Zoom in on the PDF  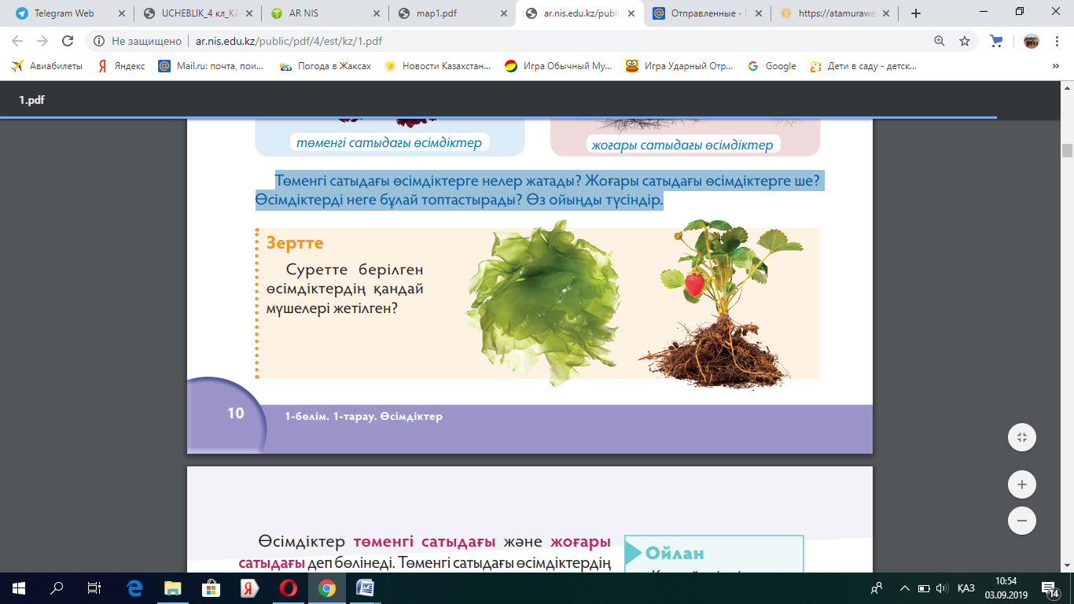1022,484
